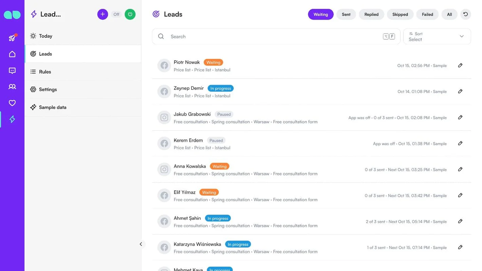The height and width of the screenshot is (271, 482).
Task: Edit the Anna Kowalska lead
Action: (460, 169)
